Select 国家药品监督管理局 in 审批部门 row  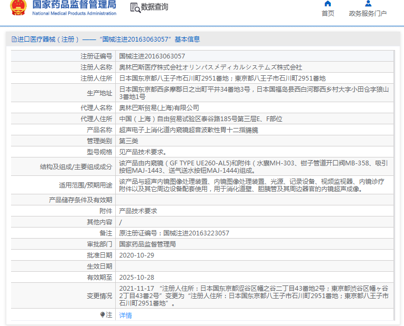pos(147,244)
